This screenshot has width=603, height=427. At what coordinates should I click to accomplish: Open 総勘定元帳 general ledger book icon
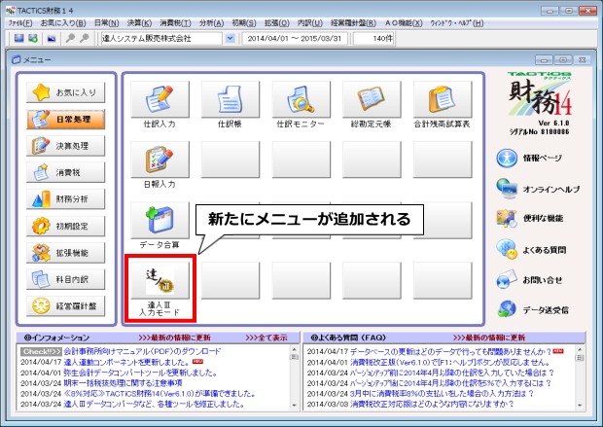(372, 99)
